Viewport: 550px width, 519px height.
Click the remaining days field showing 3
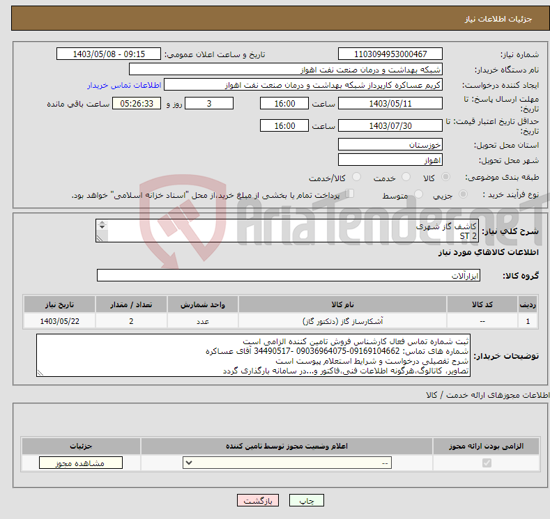click(x=209, y=103)
